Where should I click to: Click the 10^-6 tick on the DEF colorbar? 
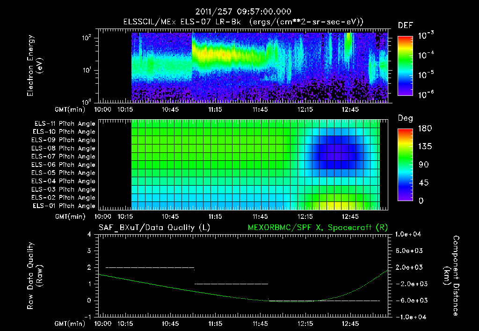tap(426, 94)
